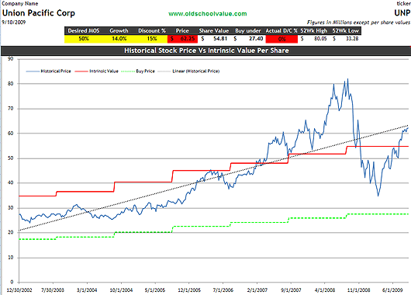This screenshot has height=295, width=411.
Task: Open the www.oldschoolvalue.com link
Action: (208, 14)
